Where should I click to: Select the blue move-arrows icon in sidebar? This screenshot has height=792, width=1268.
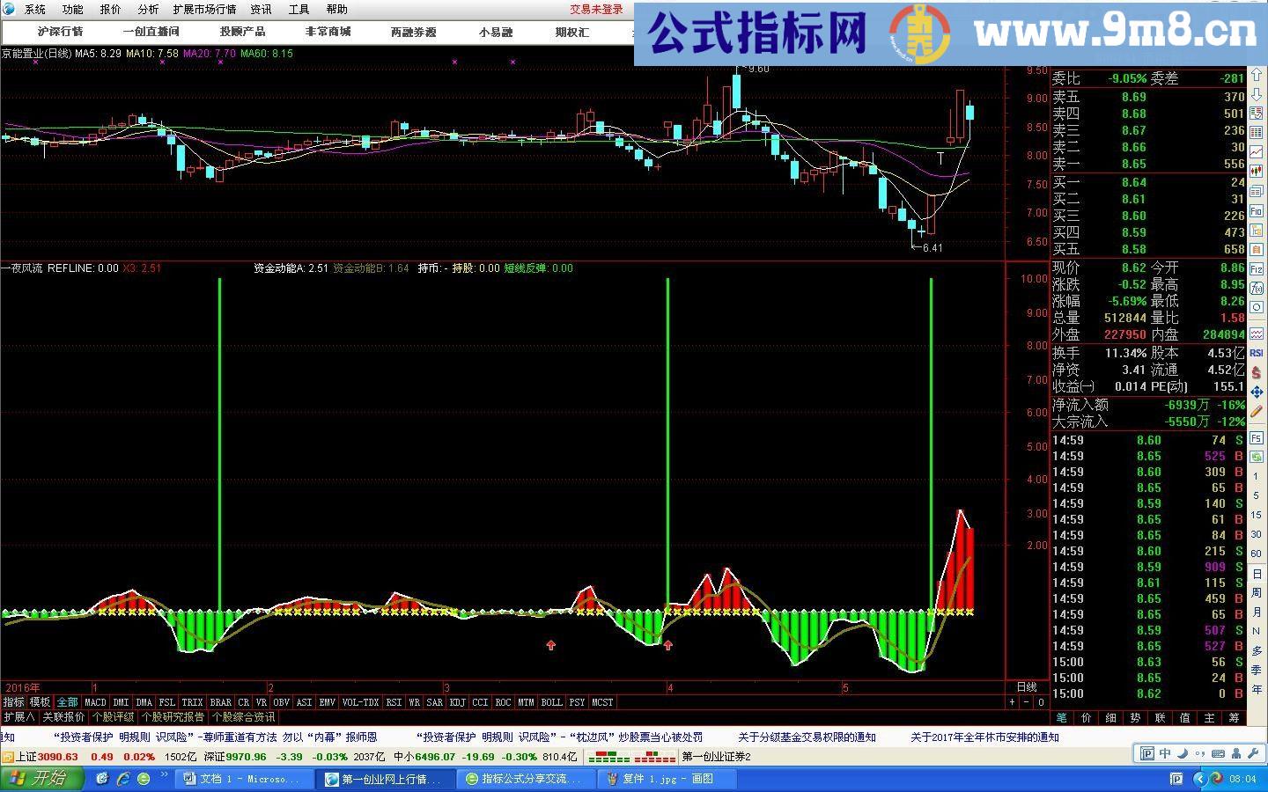pyautogui.click(x=1256, y=391)
